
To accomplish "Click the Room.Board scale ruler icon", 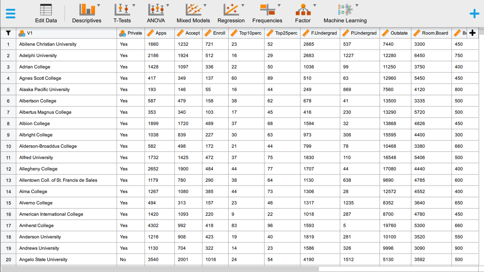I will point(417,33).
